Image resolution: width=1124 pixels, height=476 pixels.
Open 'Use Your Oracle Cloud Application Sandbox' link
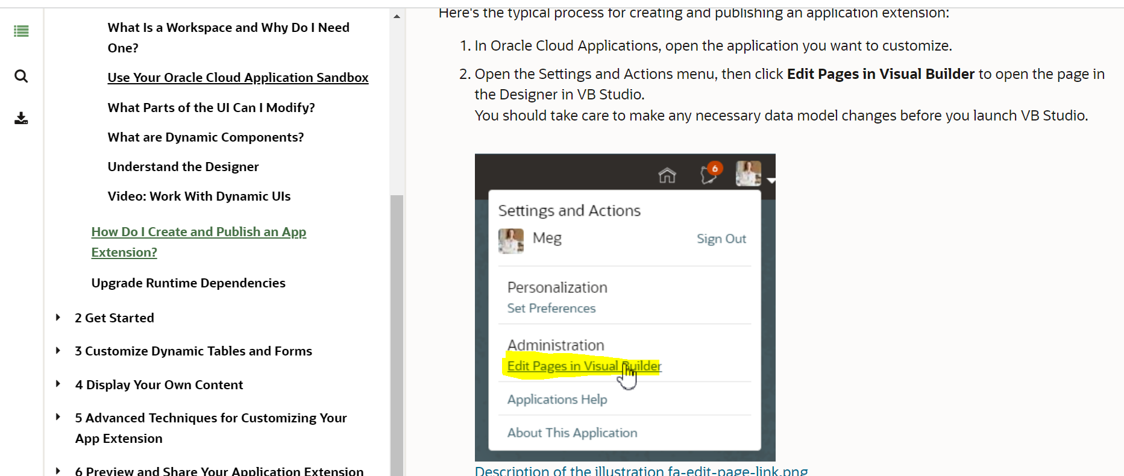(238, 78)
